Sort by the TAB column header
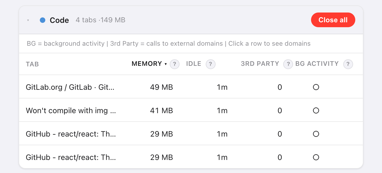382x173 pixels. point(32,64)
